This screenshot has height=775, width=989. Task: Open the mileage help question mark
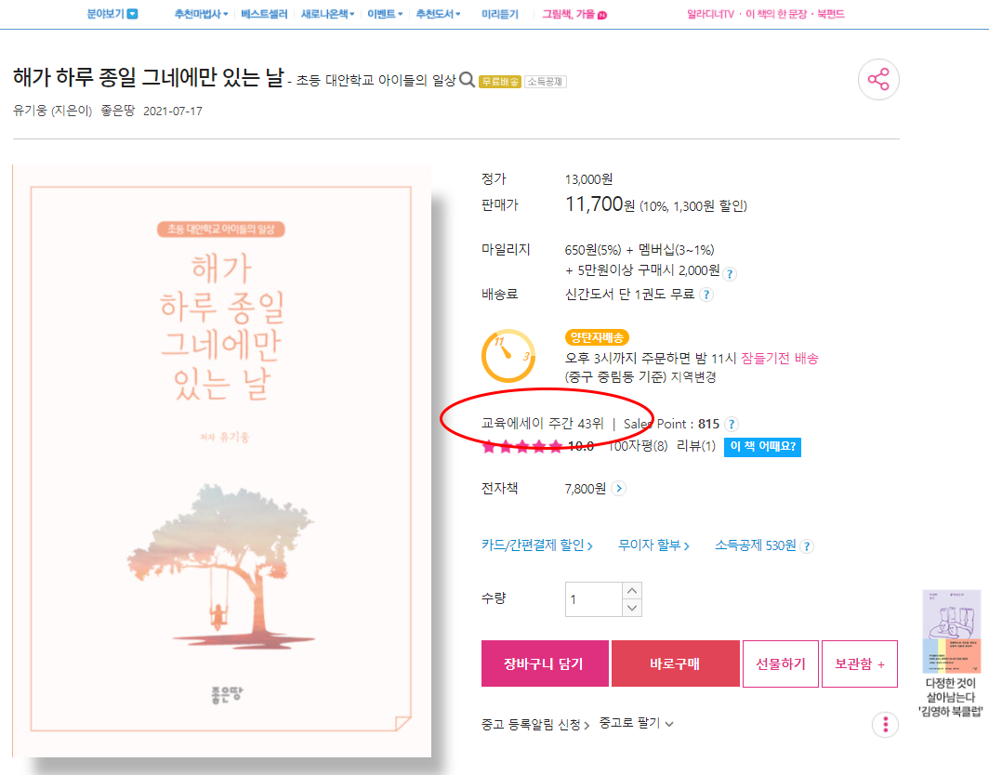tap(730, 274)
